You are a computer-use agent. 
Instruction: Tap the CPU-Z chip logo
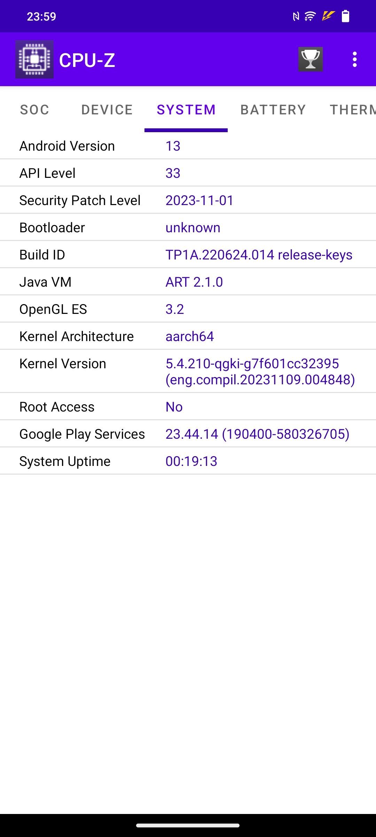tap(34, 59)
